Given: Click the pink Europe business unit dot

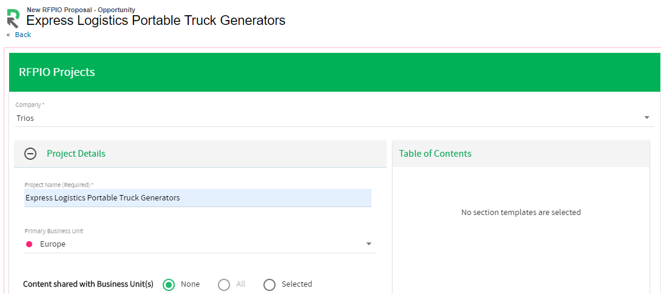Looking at the screenshot, I should (29, 244).
